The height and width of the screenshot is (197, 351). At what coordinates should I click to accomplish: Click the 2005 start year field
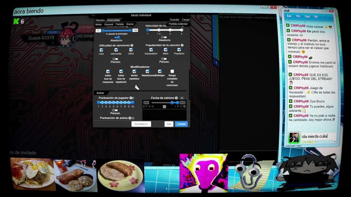(146, 103)
